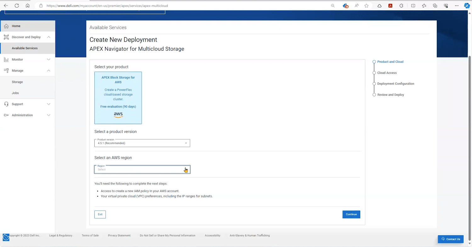Click the Support headset icon
The height and width of the screenshot is (247, 472).
tap(6, 104)
